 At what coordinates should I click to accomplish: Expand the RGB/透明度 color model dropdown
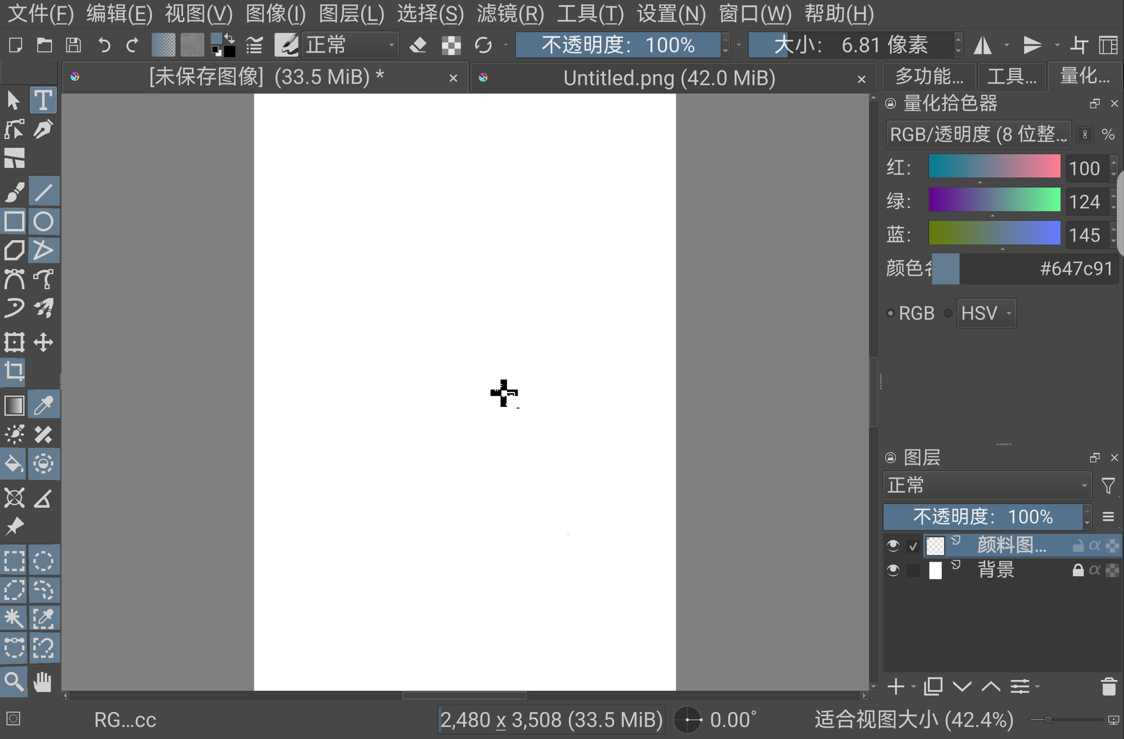[x=978, y=135]
